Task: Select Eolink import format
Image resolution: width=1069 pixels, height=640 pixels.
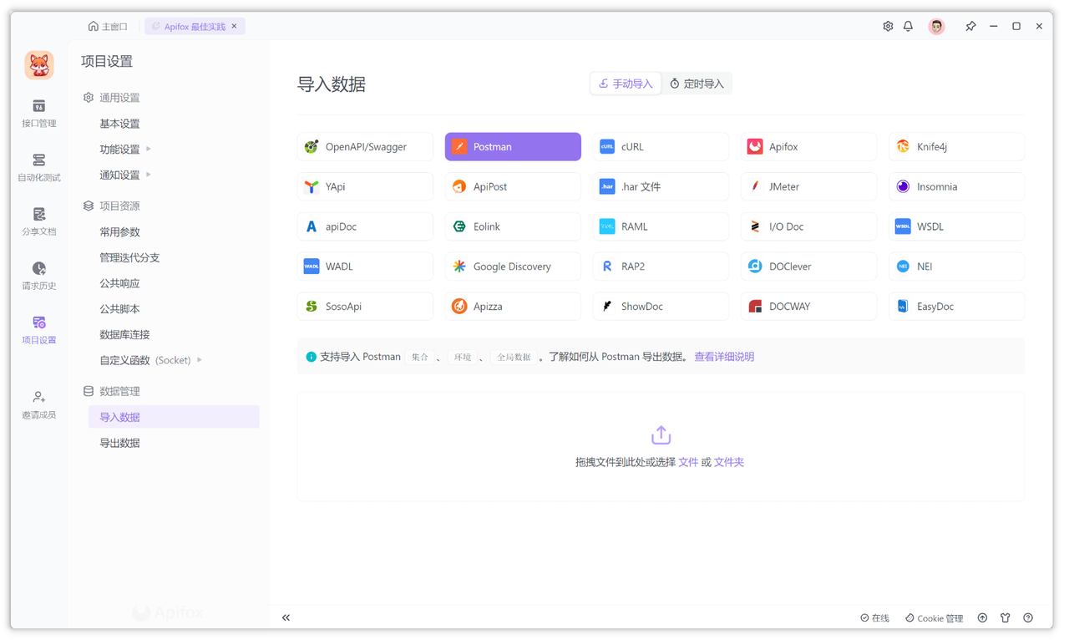Action: coord(513,226)
